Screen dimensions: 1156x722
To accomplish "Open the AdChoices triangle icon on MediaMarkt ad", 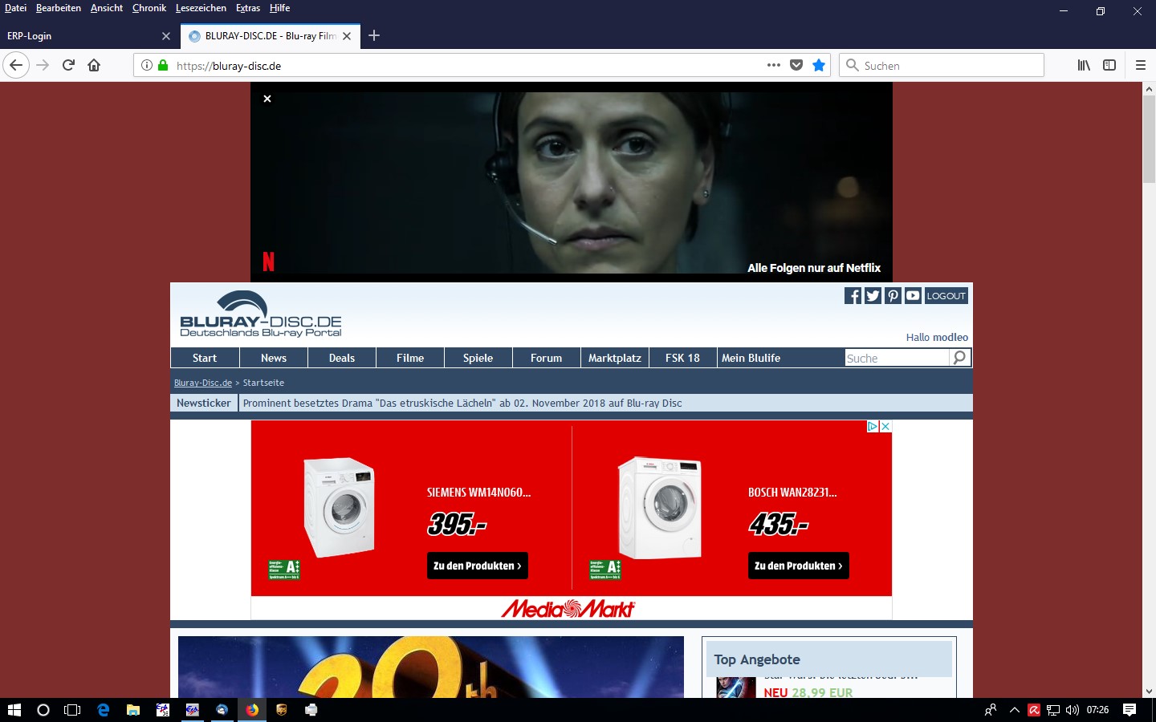I will pos(873,427).
